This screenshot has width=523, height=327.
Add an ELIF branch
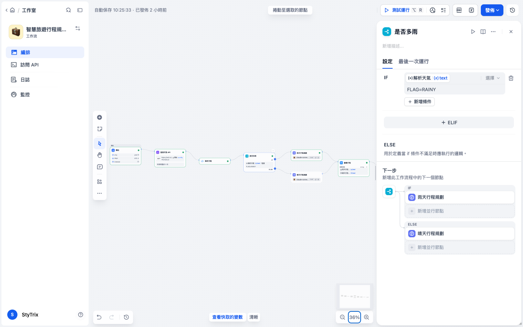coord(449,122)
